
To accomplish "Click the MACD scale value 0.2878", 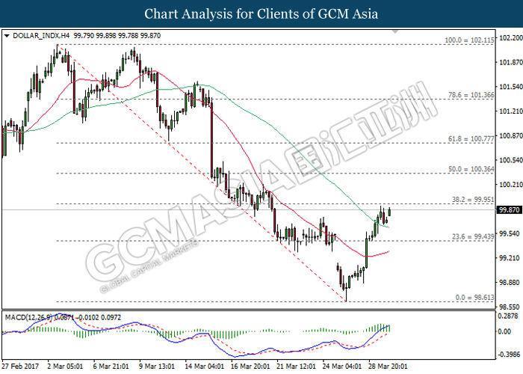I will click(x=507, y=316).
